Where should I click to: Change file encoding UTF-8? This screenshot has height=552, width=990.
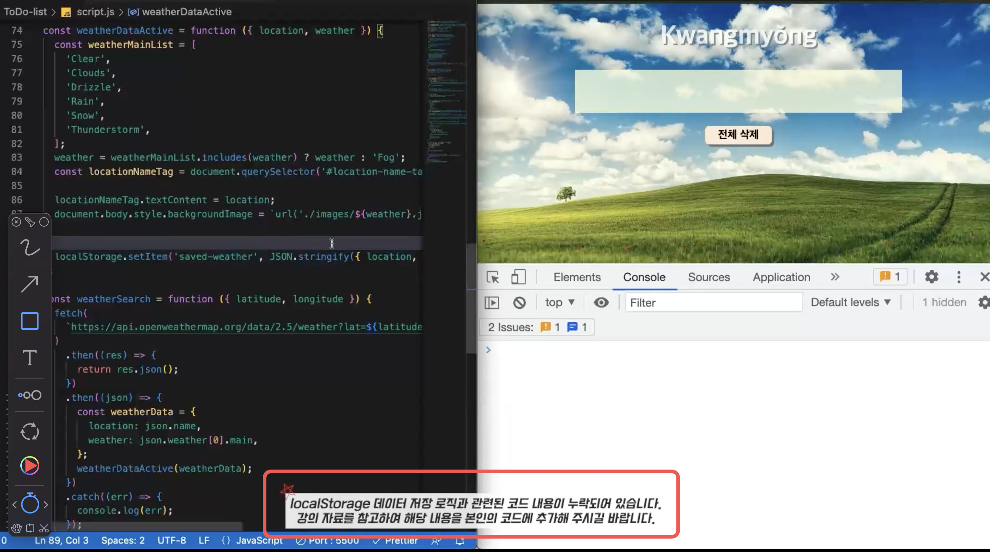[x=172, y=540]
